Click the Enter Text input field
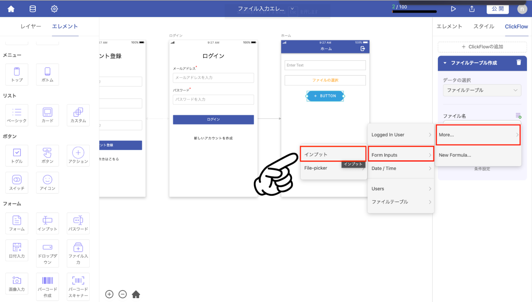Screen dimensions: 532x302 click(x=325, y=65)
